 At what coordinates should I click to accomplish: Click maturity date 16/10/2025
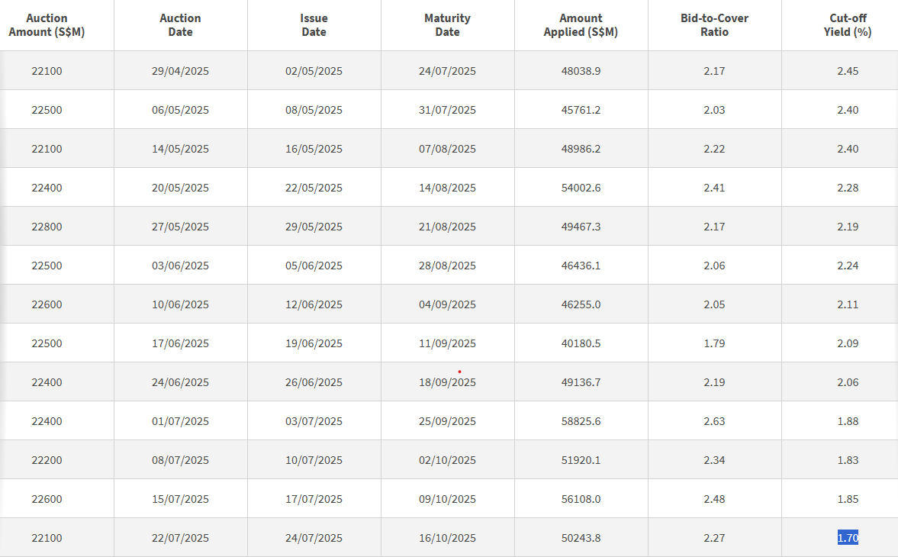point(447,538)
